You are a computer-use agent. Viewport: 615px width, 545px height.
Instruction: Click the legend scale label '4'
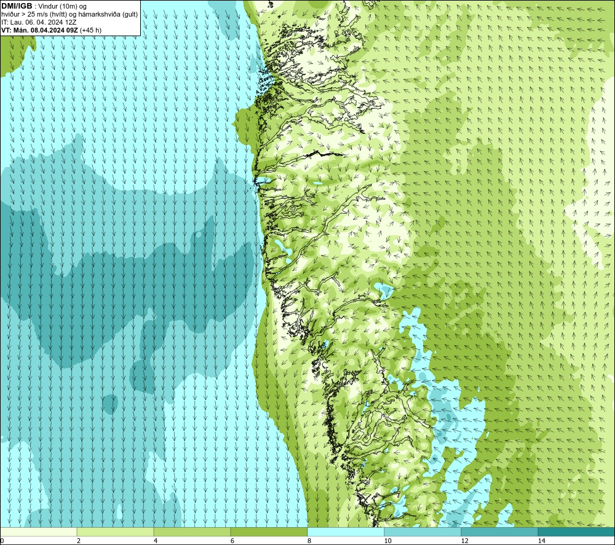point(156,541)
